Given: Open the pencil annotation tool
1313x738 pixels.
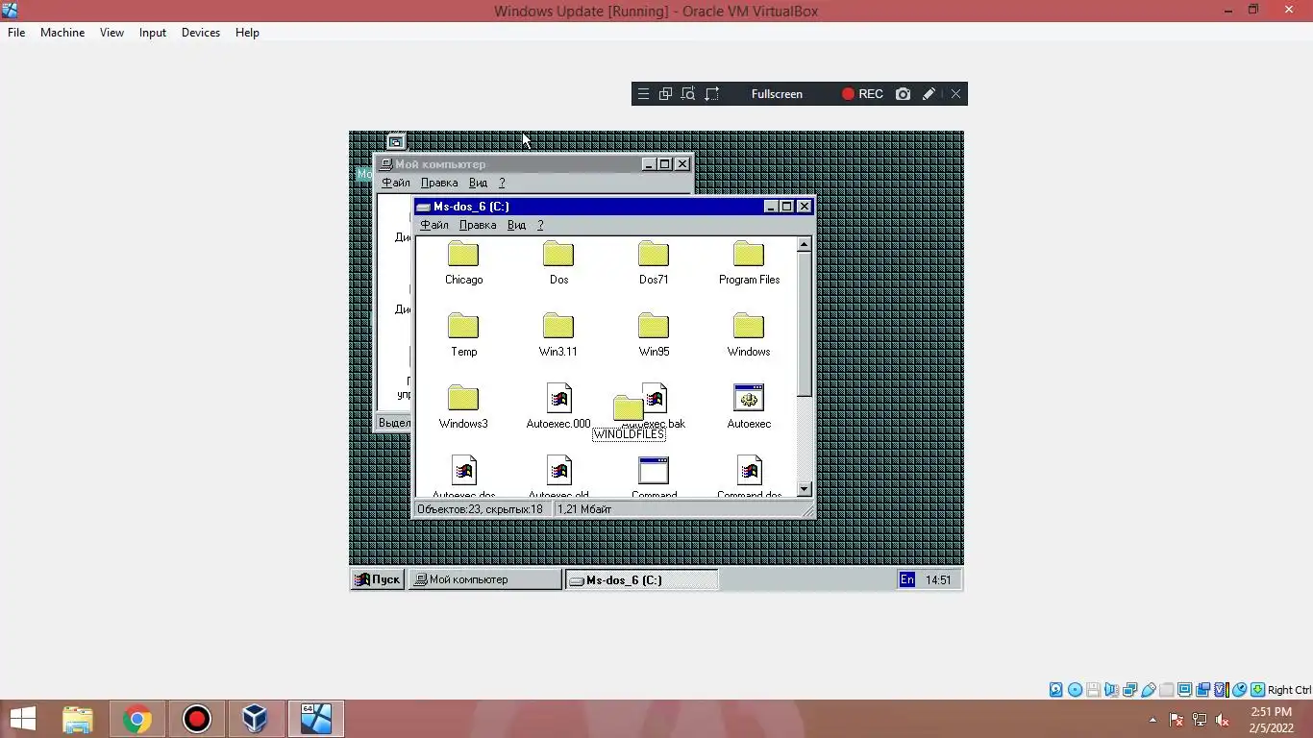Looking at the screenshot, I should (929, 94).
